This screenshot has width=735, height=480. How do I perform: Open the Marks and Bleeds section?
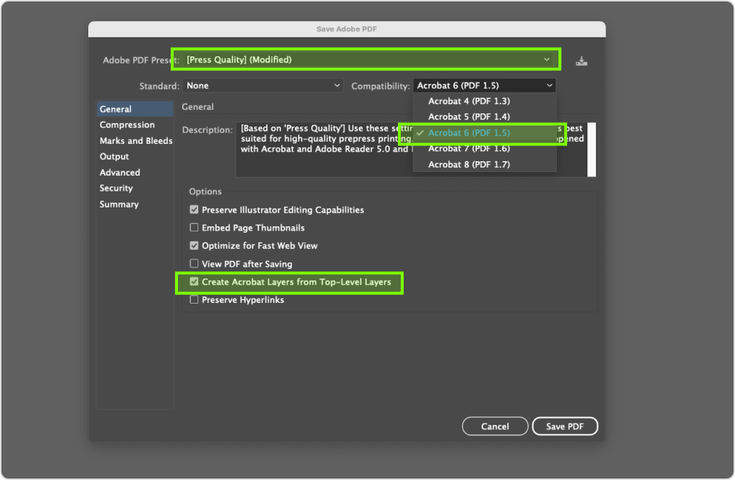coord(135,141)
